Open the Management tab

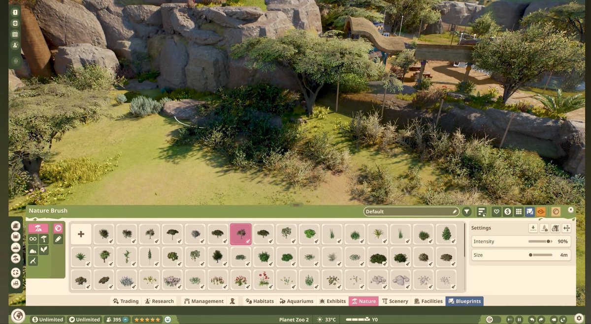[x=204, y=301]
